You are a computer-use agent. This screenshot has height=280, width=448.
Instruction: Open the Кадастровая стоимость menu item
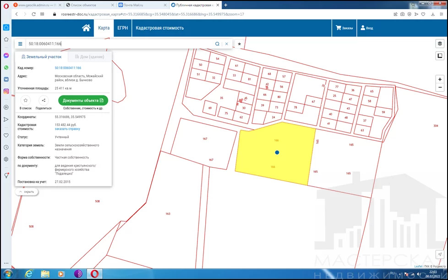pos(159,28)
